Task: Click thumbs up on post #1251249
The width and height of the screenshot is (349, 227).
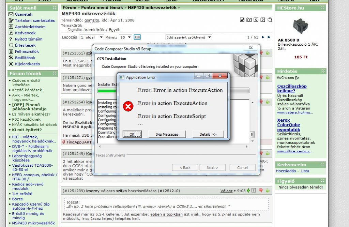Action: (x=268, y=153)
